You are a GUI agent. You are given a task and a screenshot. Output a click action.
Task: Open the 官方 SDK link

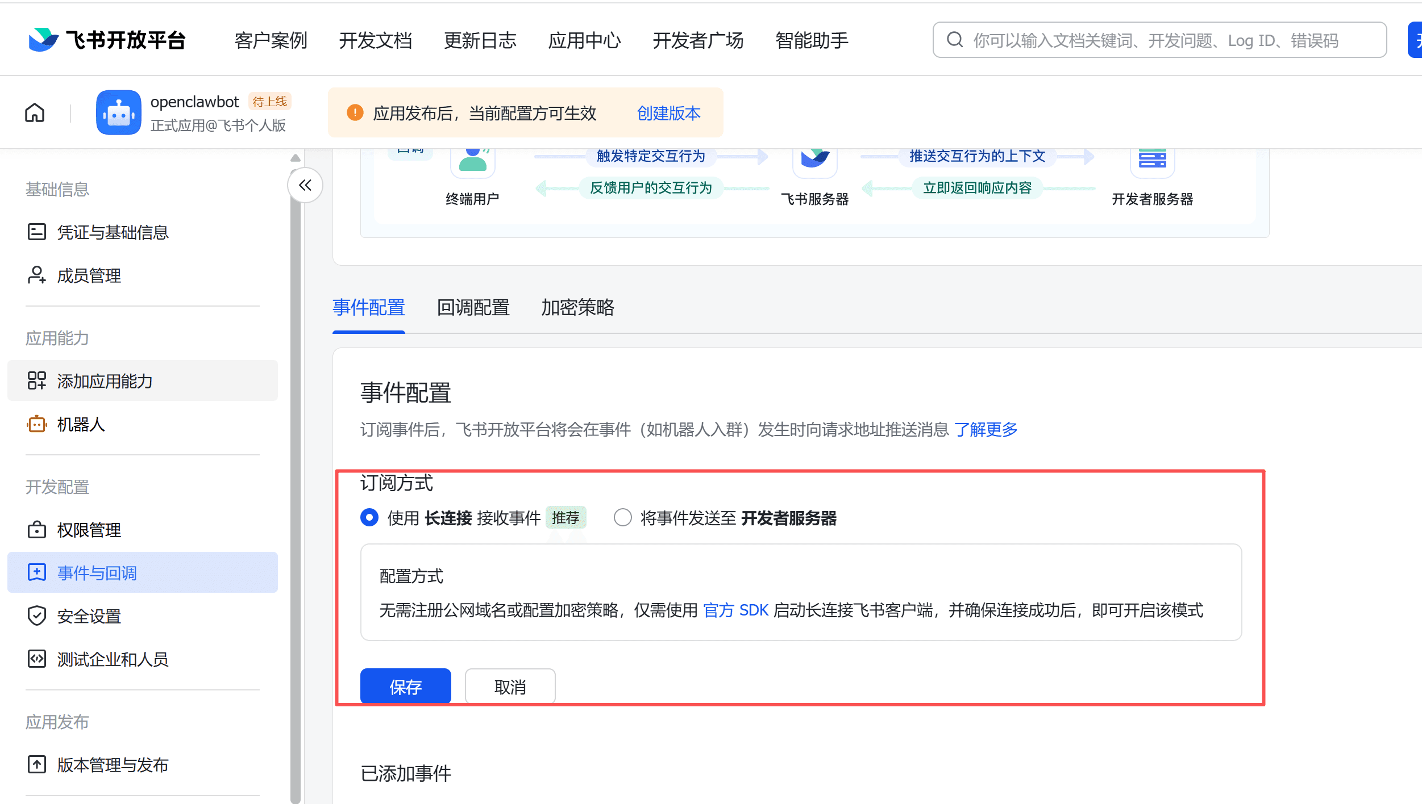735,610
